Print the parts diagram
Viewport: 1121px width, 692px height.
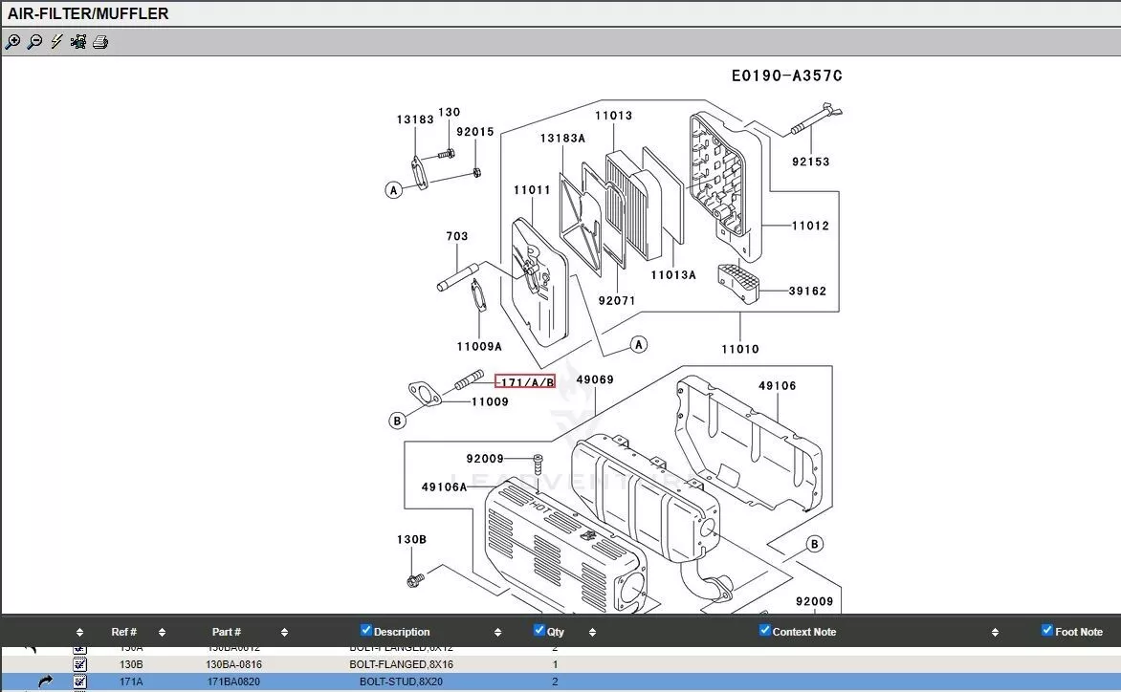coord(100,42)
